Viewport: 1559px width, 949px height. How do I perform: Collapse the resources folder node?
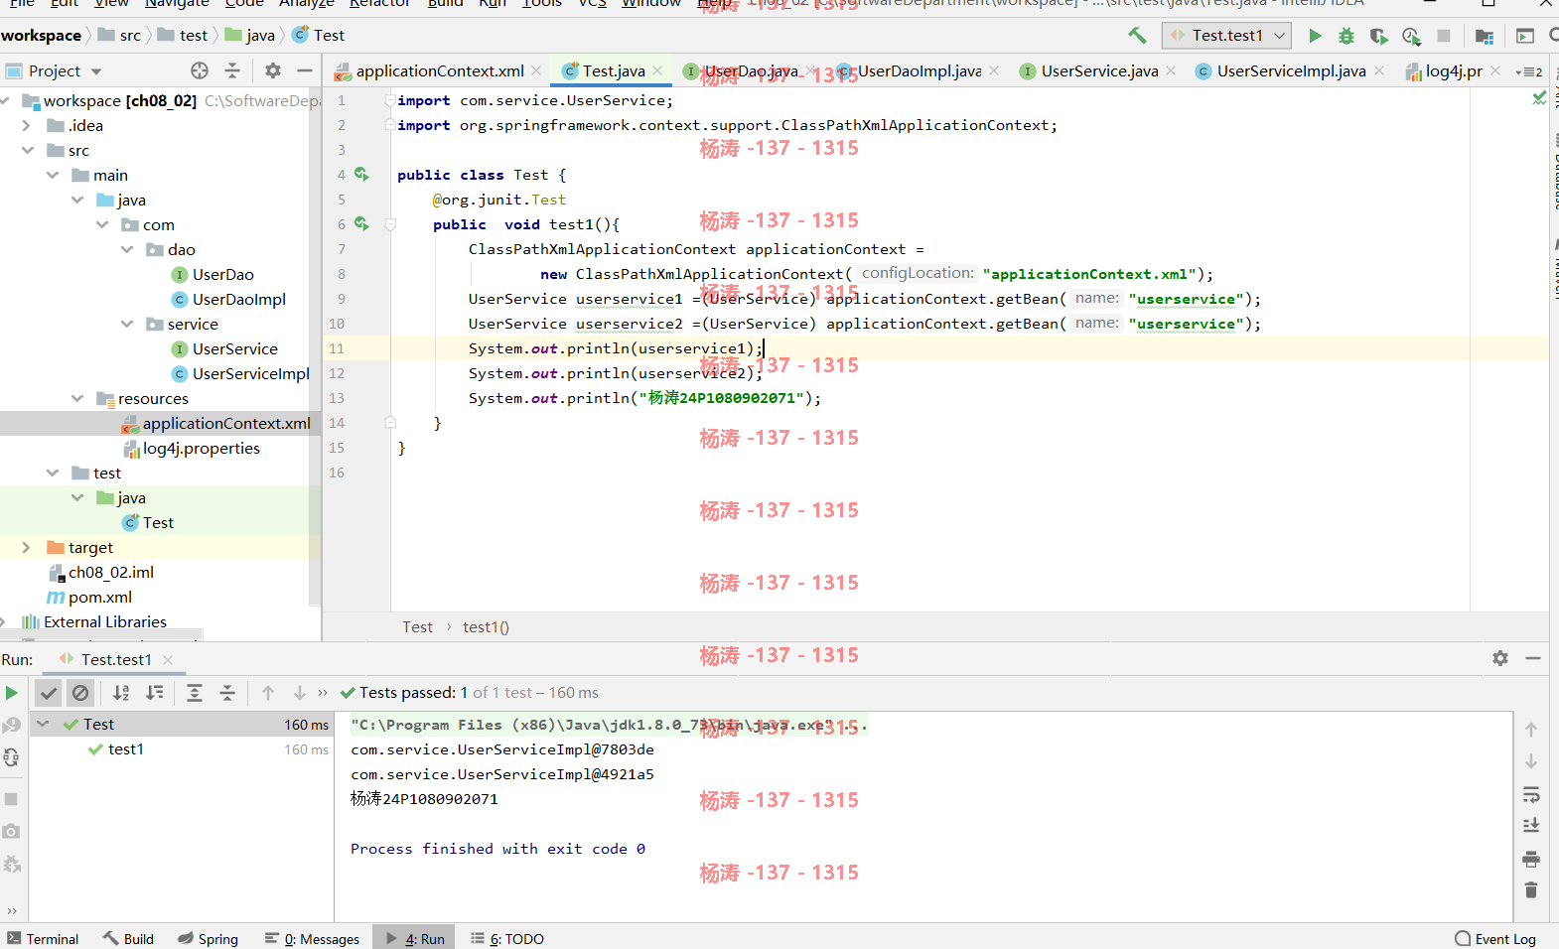(76, 399)
